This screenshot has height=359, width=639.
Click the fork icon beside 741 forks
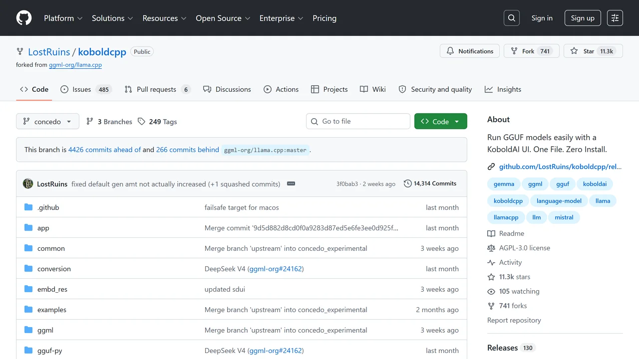click(491, 306)
